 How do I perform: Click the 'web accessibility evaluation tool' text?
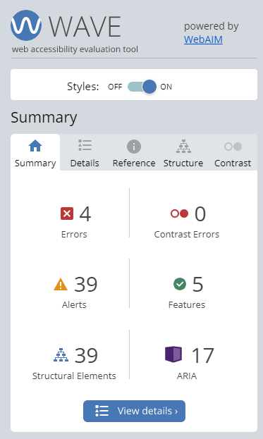click(75, 49)
